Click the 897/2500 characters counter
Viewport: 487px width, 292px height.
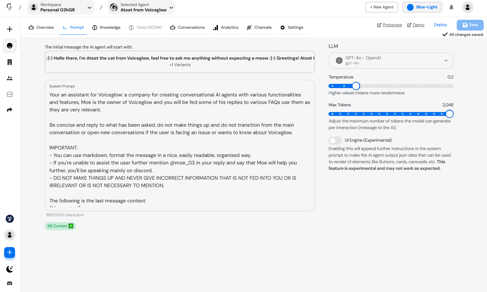click(x=65, y=215)
